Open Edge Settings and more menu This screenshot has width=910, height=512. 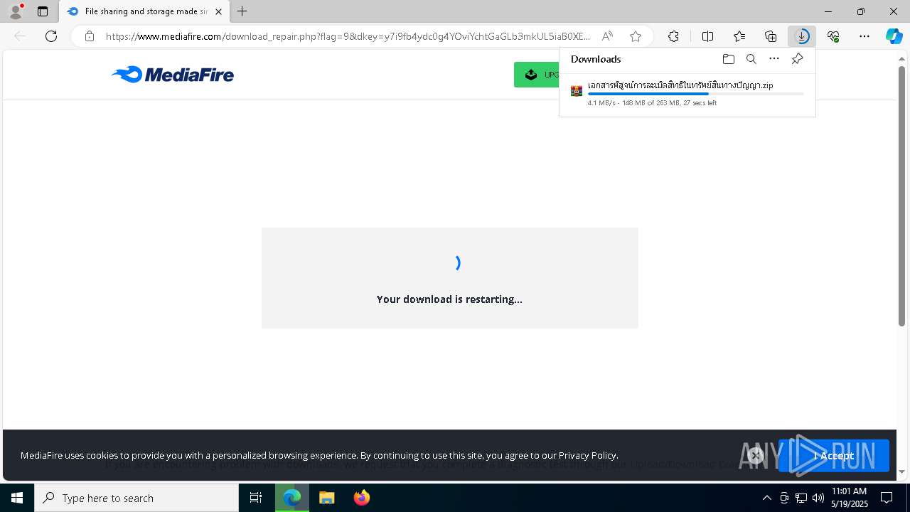click(864, 36)
